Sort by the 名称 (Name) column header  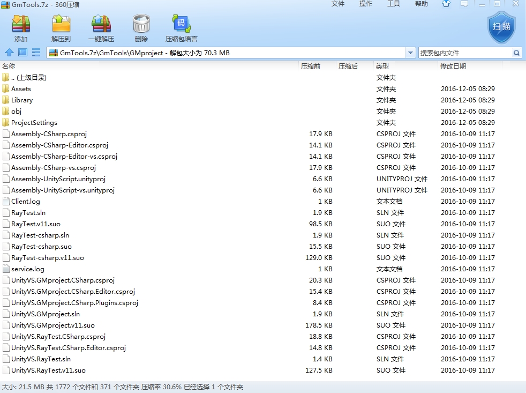tap(9, 66)
